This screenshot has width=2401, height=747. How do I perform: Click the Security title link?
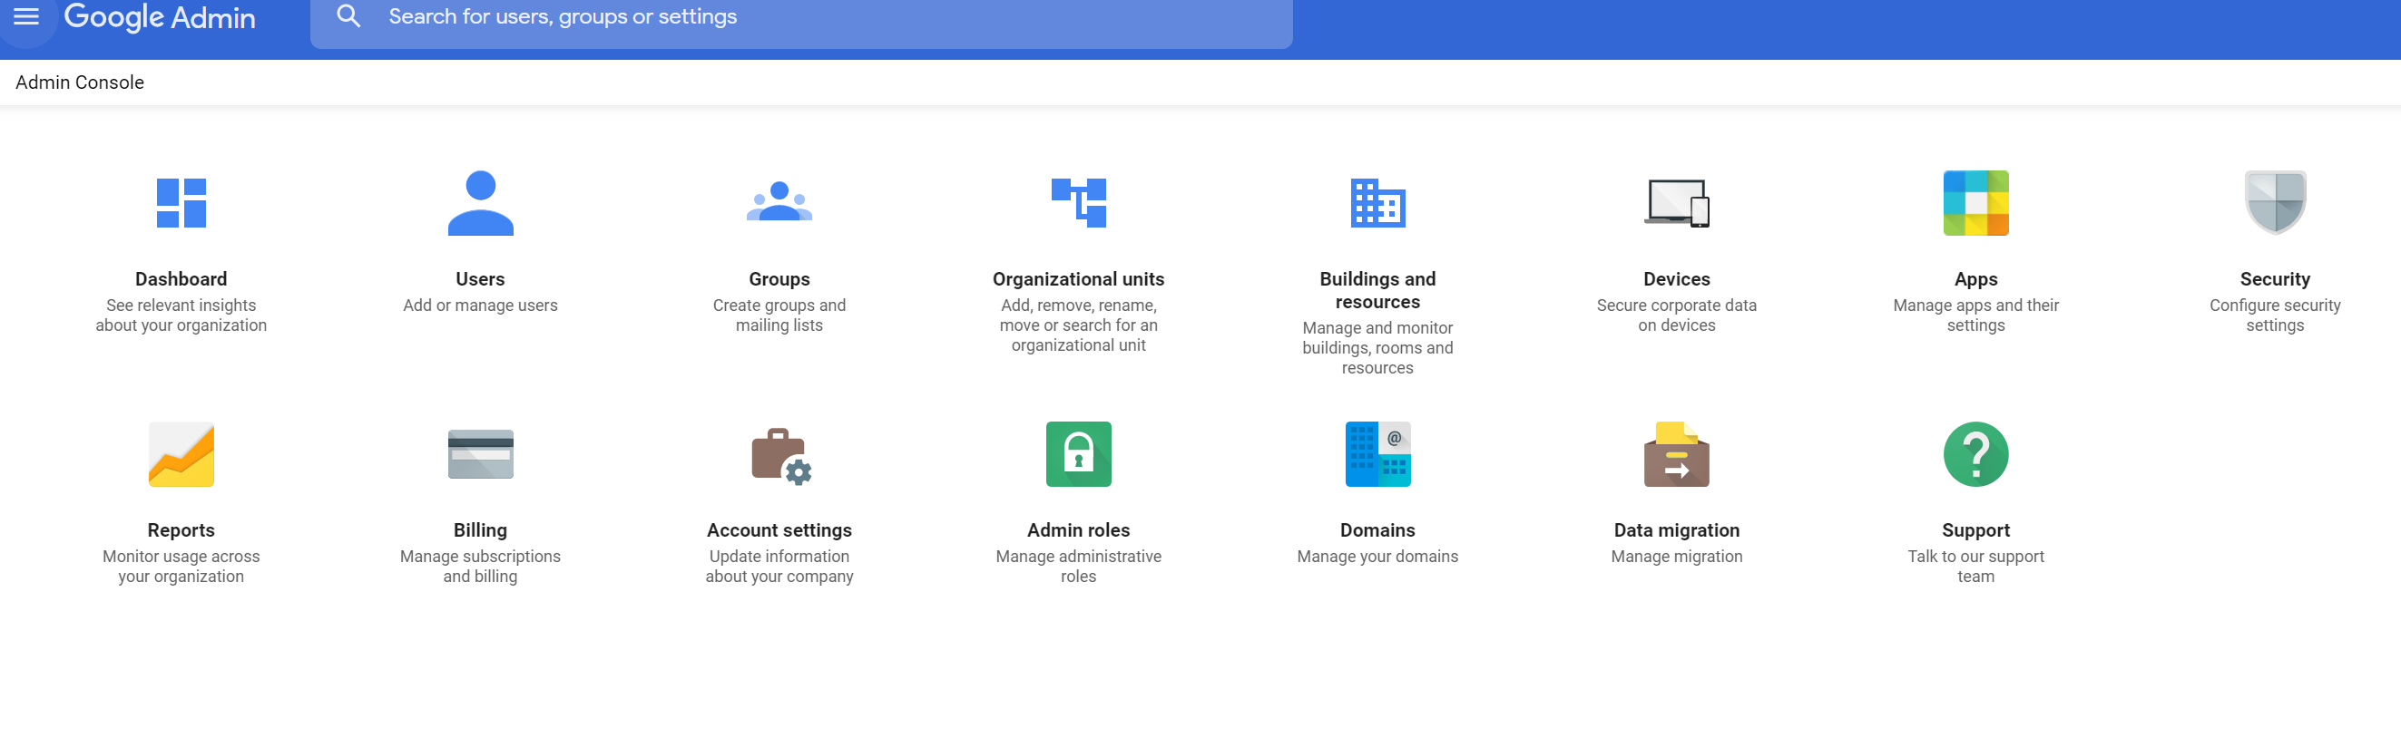pyautogui.click(x=2275, y=279)
